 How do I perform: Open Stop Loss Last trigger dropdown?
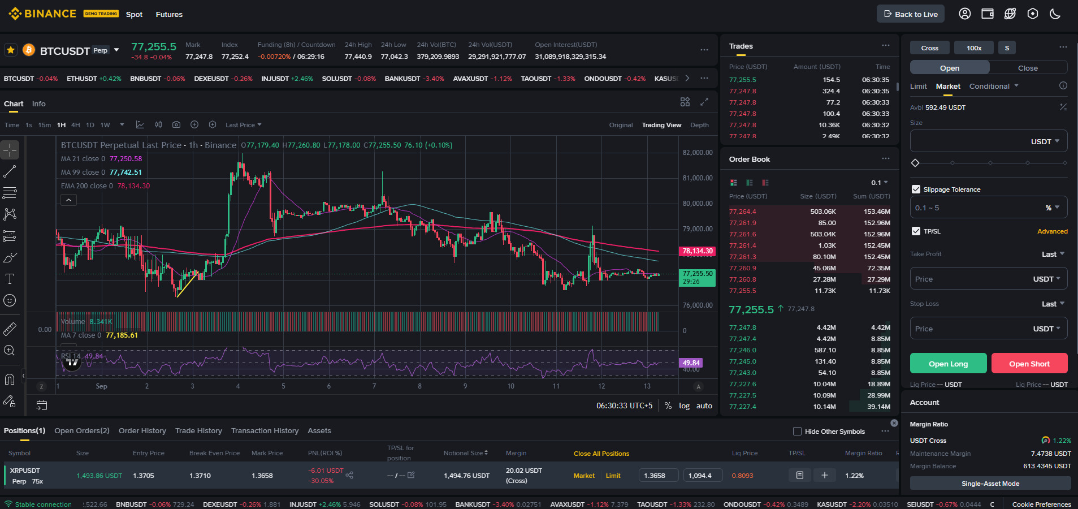point(1053,304)
